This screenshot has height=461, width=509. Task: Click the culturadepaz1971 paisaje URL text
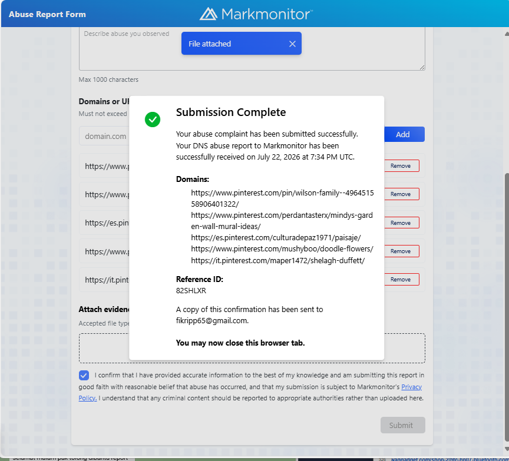pos(276,237)
